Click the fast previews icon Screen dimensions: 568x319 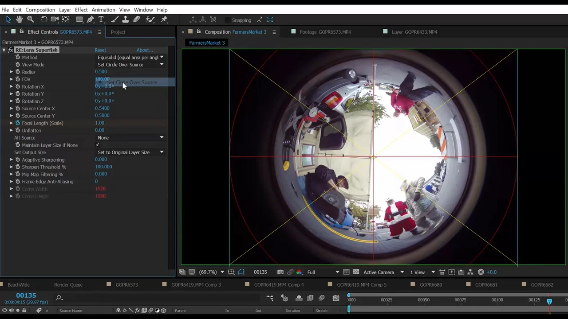pyautogui.click(x=451, y=272)
